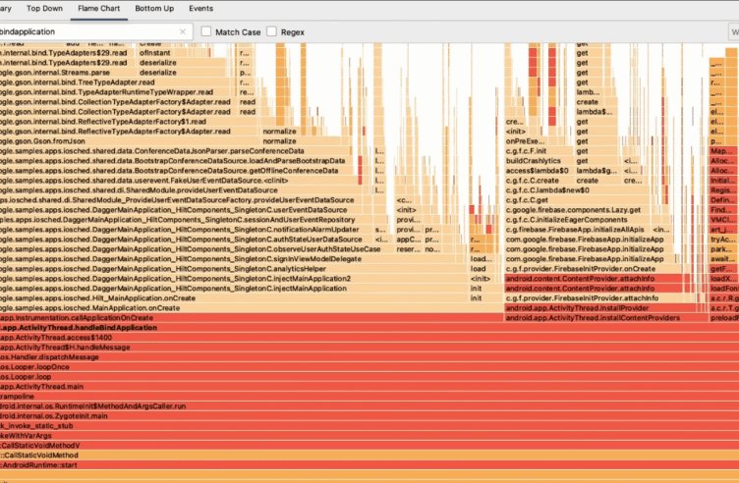
Task: Select the notificationAlarmUpdater frame
Action: [186, 230]
